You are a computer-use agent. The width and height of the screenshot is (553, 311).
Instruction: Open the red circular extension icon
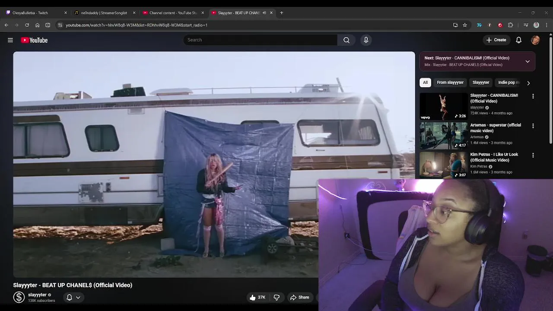(500, 25)
